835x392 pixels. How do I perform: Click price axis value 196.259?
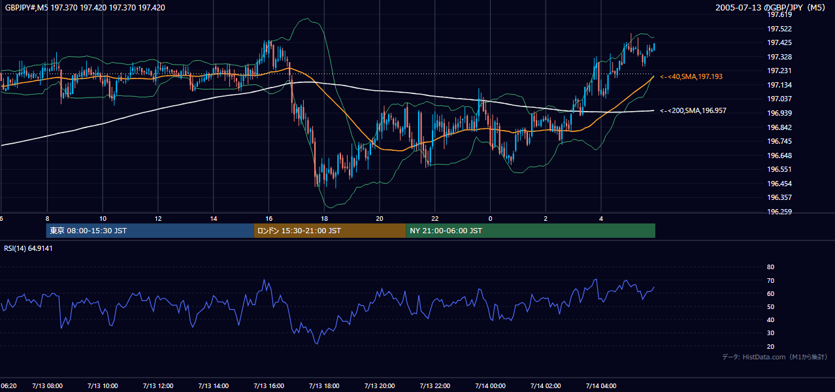[x=779, y=212]
